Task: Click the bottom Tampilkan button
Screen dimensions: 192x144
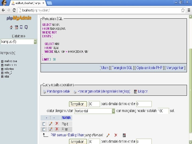Action: click(x=78, y=142)
